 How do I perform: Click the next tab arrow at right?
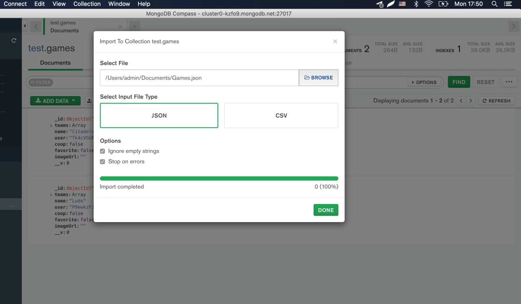[513, 26]
